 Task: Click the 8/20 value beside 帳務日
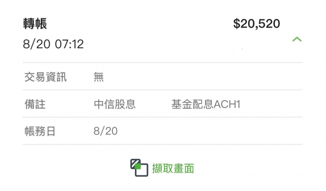point(105,131)
